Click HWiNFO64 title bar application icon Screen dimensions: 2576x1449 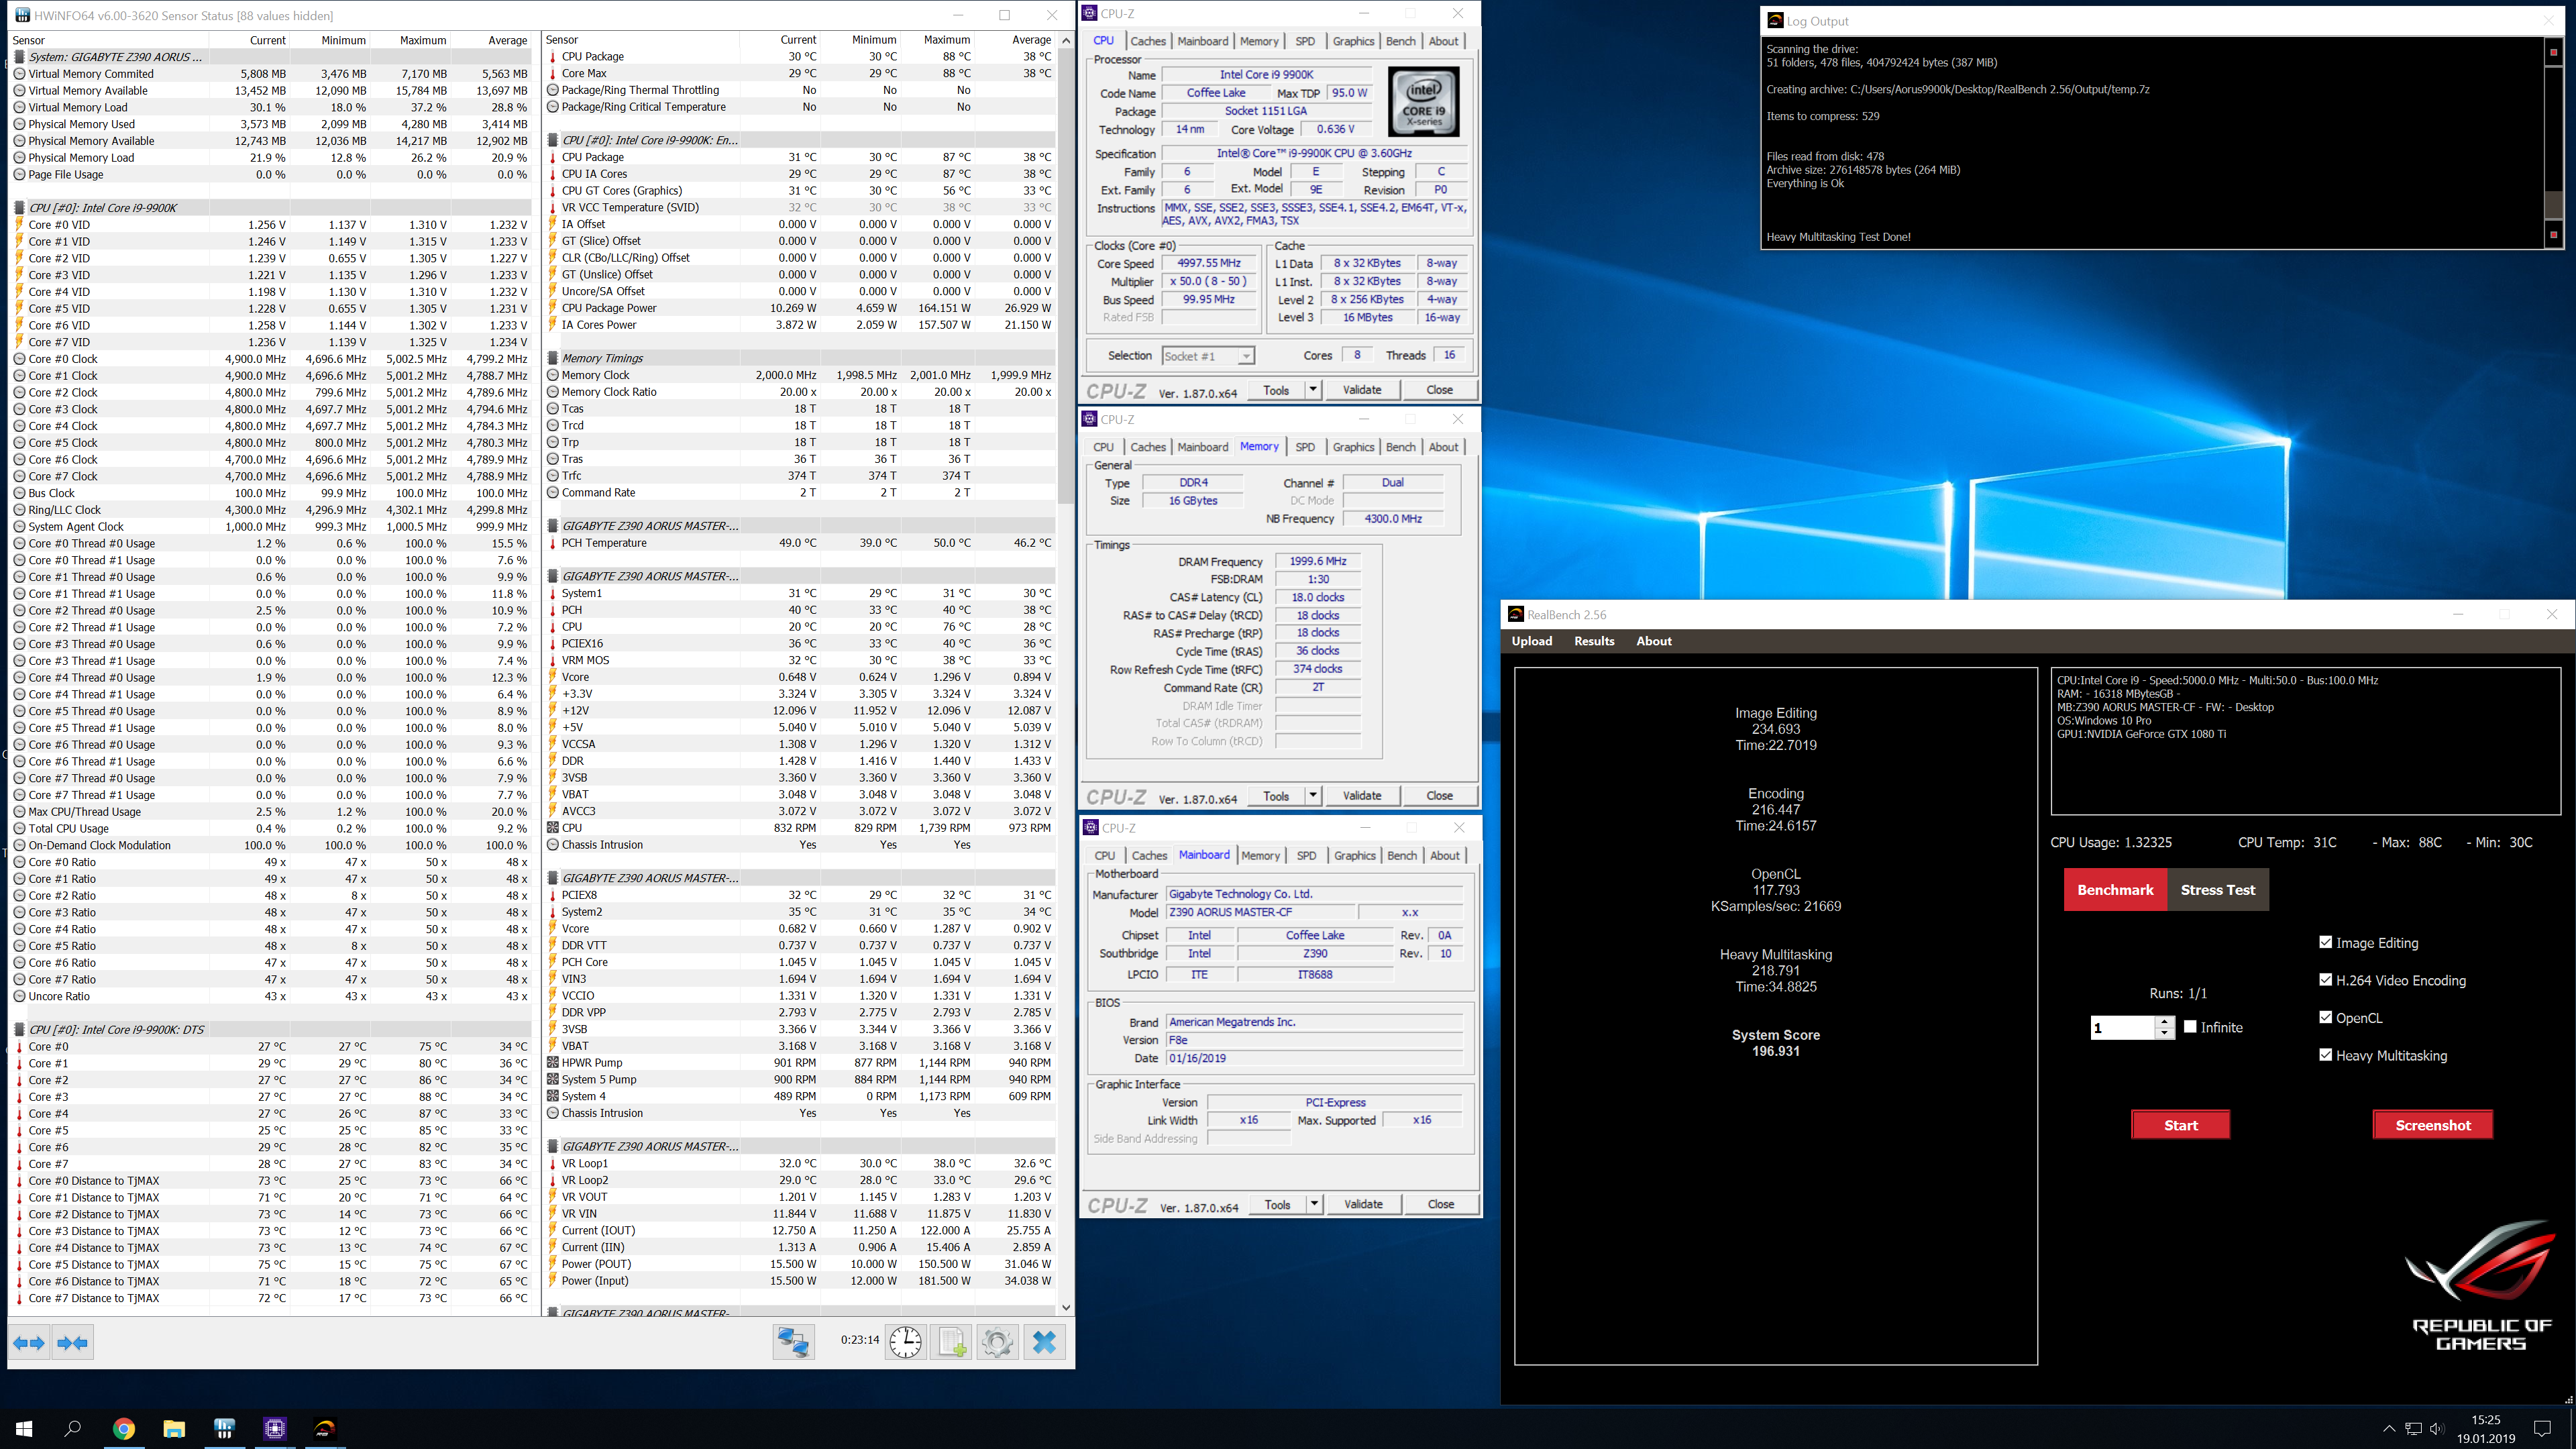pyautogui.click(x=21, y=15)
